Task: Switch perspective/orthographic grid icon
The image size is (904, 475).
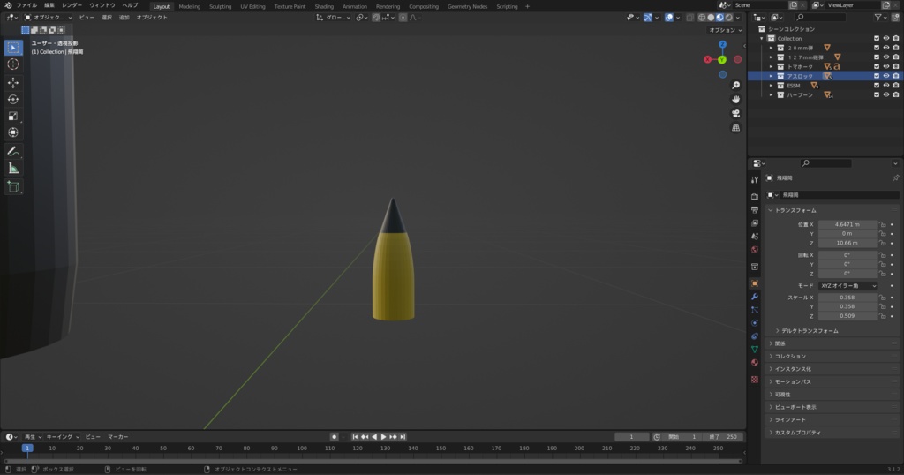Action: [735, 128]
